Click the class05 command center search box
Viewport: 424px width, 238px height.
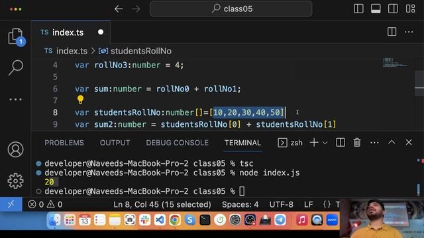tap(231, 9)
